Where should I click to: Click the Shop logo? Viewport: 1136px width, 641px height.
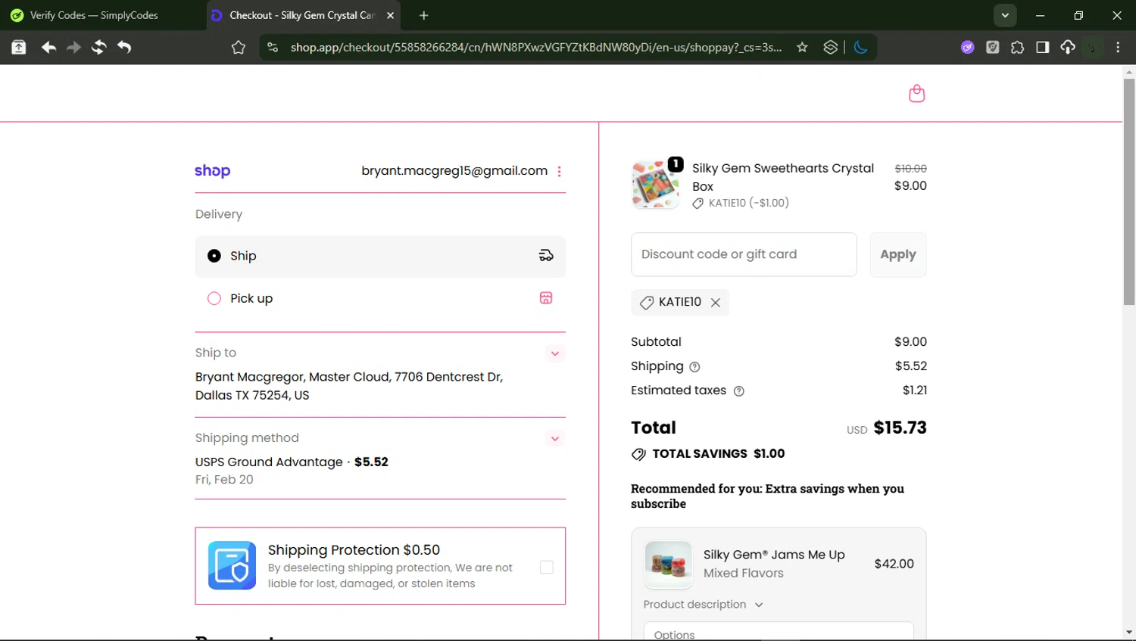[212, 171]
